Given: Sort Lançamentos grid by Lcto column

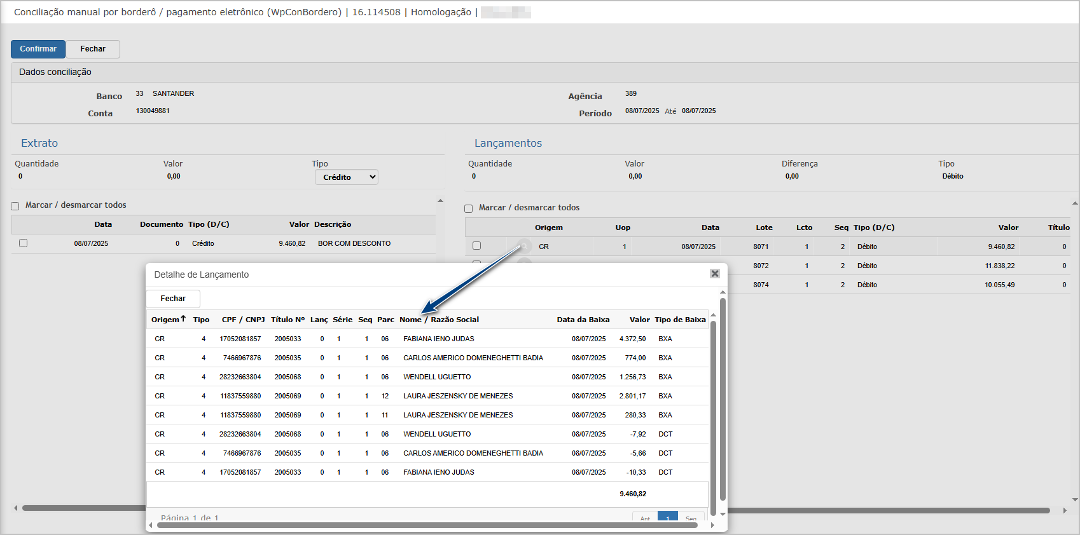Looking at the screenshot, I should pos(805,227).
